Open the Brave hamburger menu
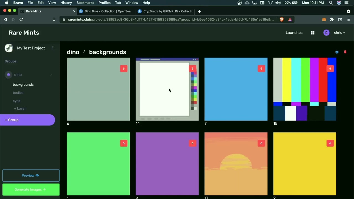This screenshot has height=199, width=354. (348, 19)
